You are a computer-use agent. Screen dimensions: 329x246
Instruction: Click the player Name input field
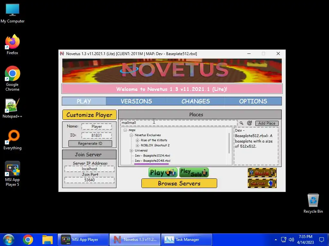click(97, 127)
